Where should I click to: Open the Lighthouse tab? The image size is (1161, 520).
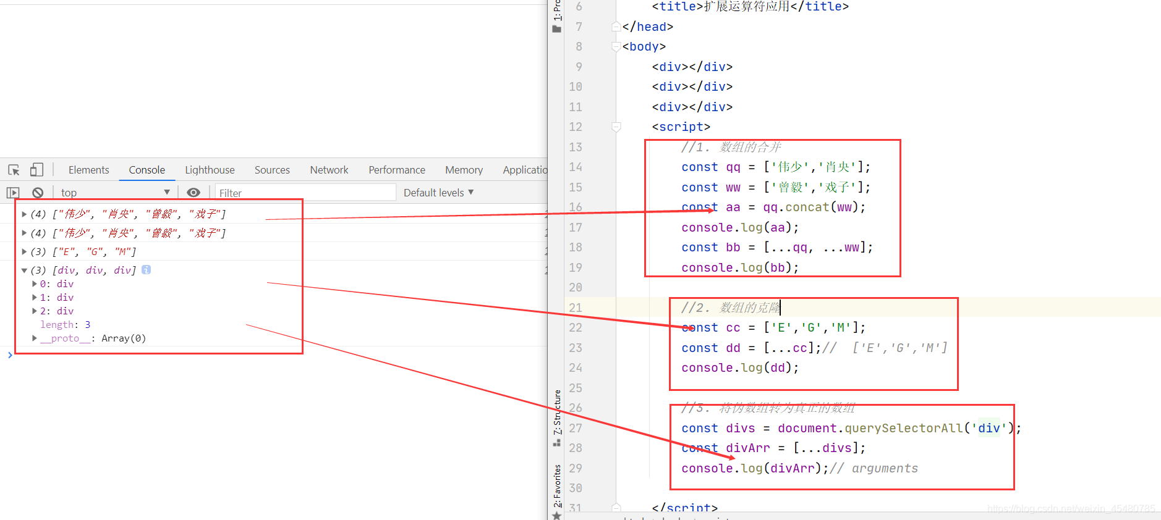[210, 170]
